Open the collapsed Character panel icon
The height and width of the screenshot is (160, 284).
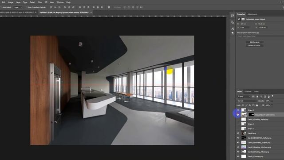233,28
